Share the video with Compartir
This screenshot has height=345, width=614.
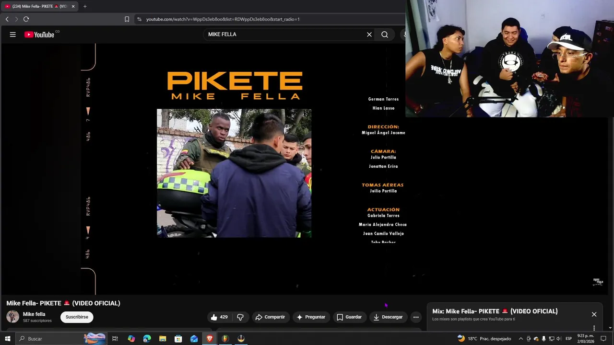click(x=270, y=317)
